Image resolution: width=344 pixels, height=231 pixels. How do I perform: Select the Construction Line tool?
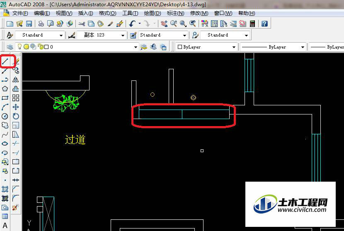tap(5, 71)
